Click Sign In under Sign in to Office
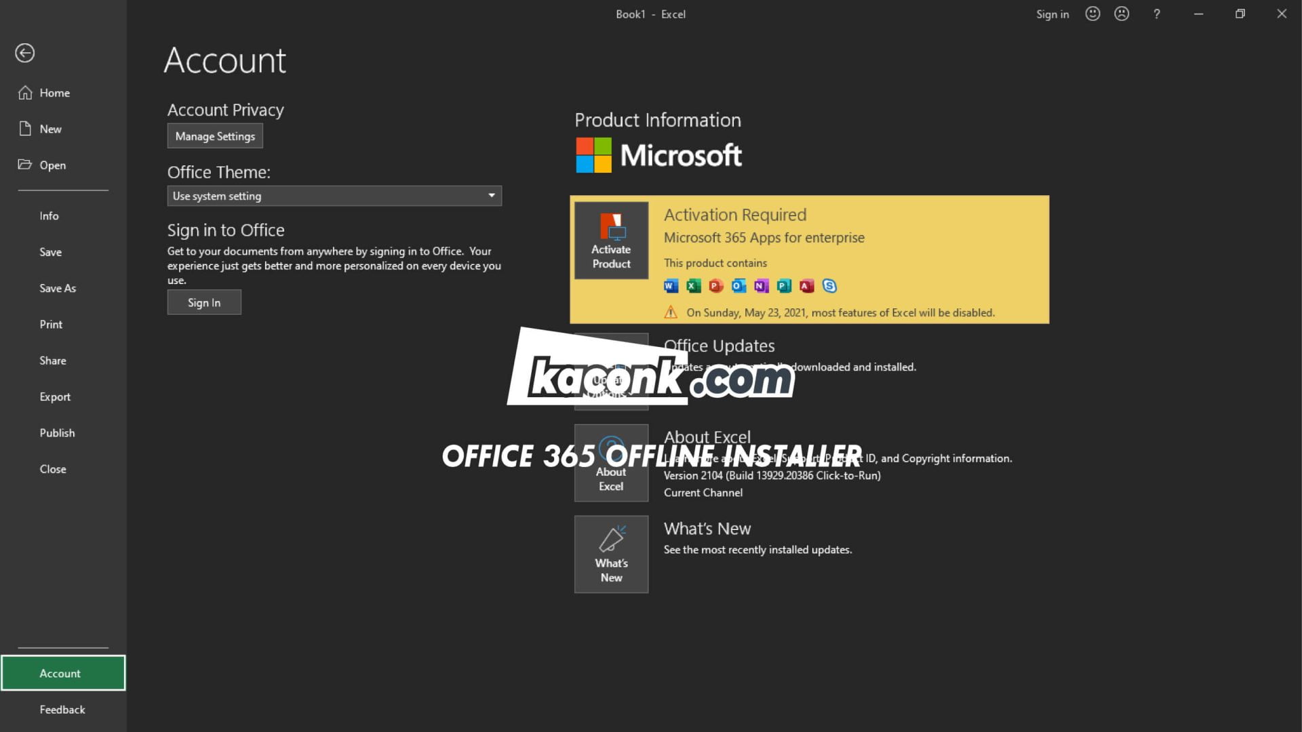The image size is (1302, 732). pos(204,302)
